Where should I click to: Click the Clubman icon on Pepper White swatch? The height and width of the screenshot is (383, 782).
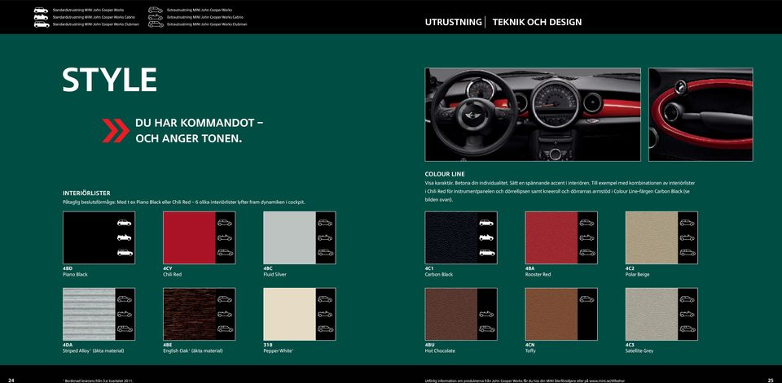tap(325, 329)
